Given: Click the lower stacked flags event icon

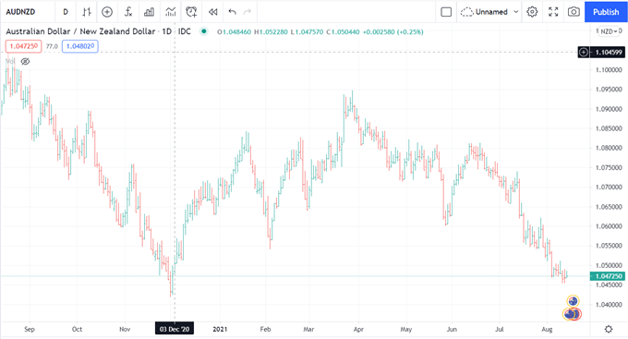Looking at the screenshot, I should click(572, 314).
